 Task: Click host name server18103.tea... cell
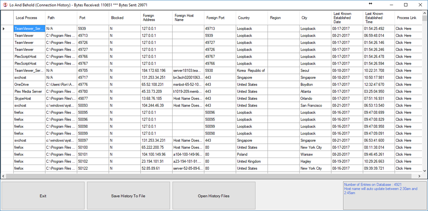(188, 70)
